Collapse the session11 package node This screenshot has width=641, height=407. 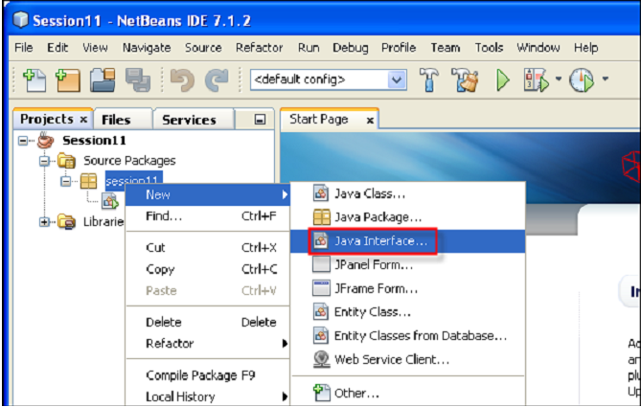(65, 181)
